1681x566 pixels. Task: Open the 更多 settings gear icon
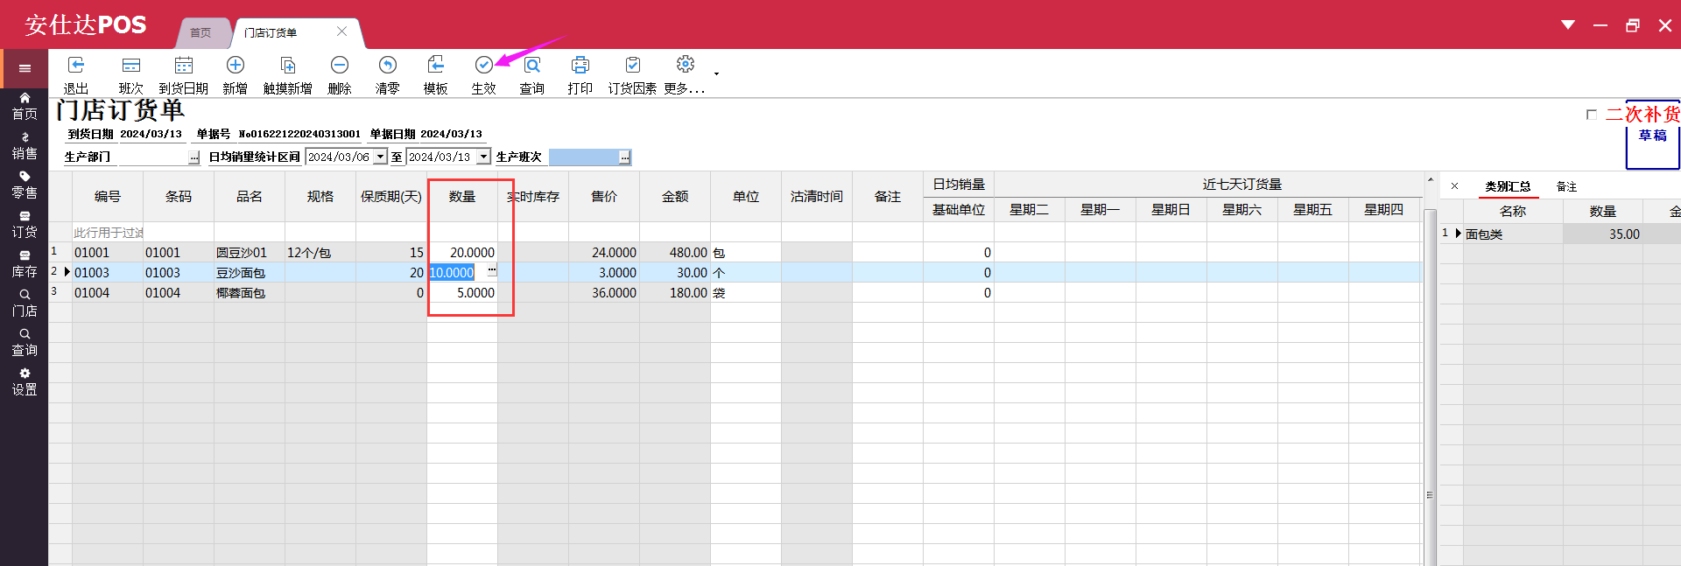click(686, 65)
